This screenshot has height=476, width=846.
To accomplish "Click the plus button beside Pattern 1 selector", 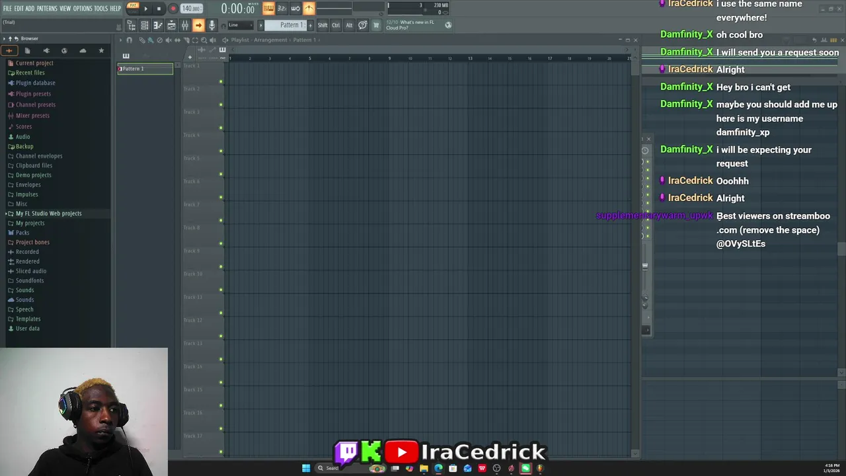I will click(310, 25).
